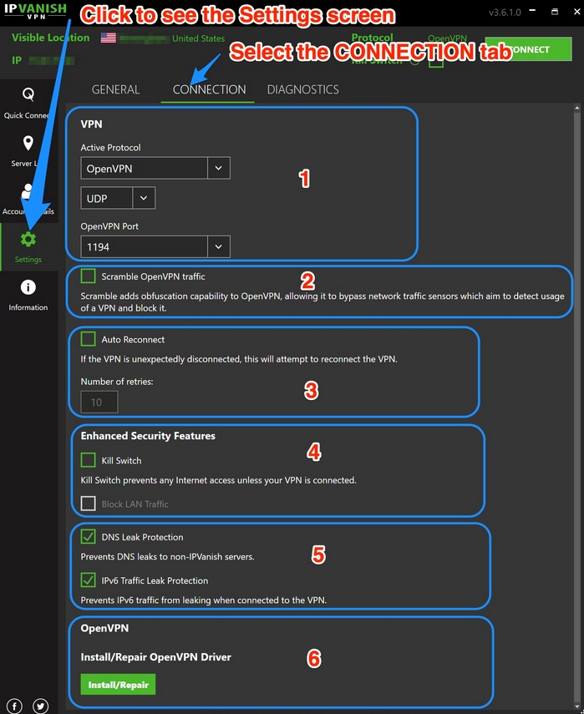Click the version number v3.6.1.0

(x=505, y=13)
